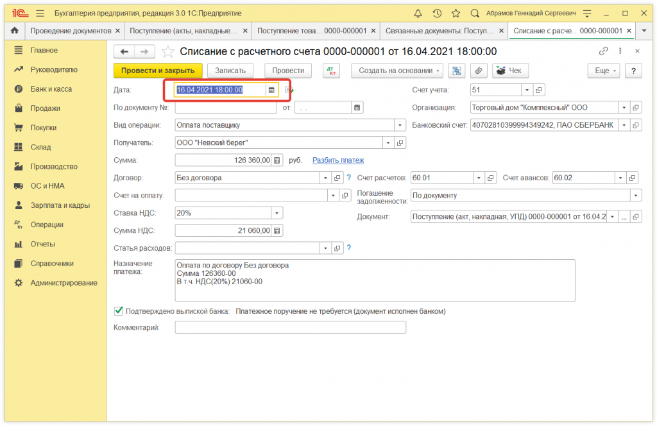Open the Создать на основании dropdown

[397, 71]
